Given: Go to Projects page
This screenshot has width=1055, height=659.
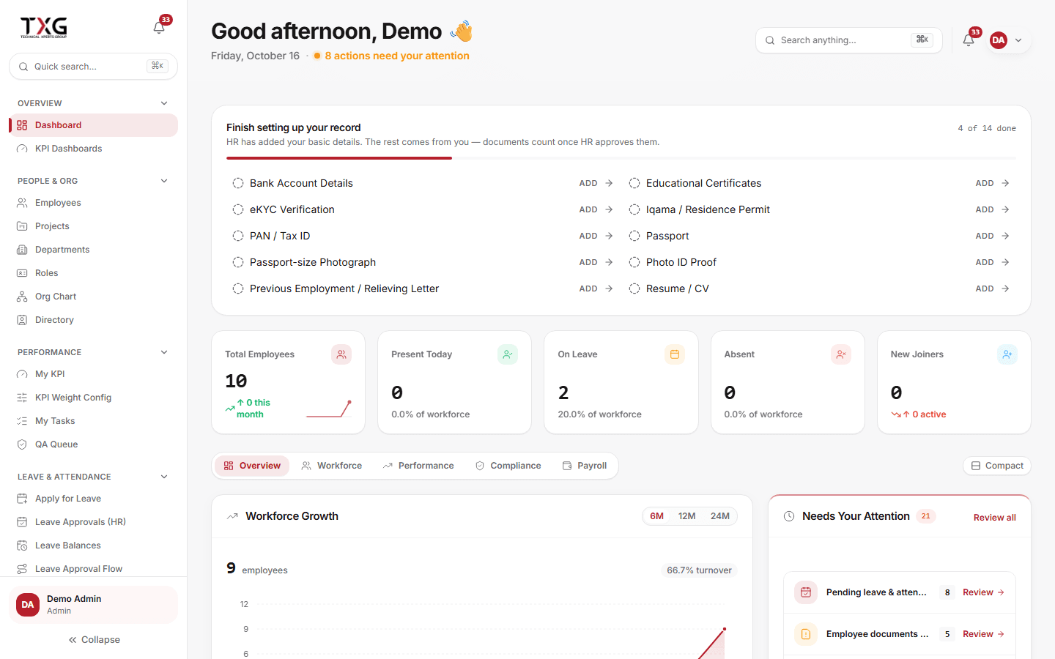Looking at the screenshot, I should 93,226.
